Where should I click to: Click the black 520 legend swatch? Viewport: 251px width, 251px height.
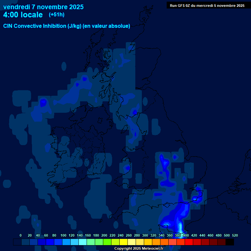[x=230, y=242]
